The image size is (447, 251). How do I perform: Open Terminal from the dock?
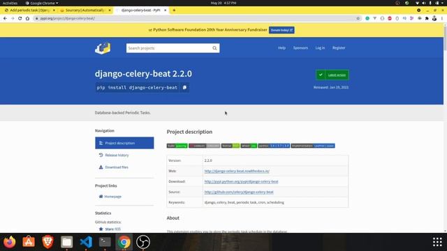click(x=105, y=242)
